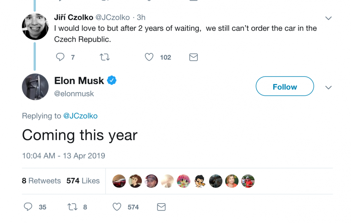The width and height of the screenshot is (351, 223).
Task: Reply to Elon Musk's tweet
Action: (x=28, y=207)
